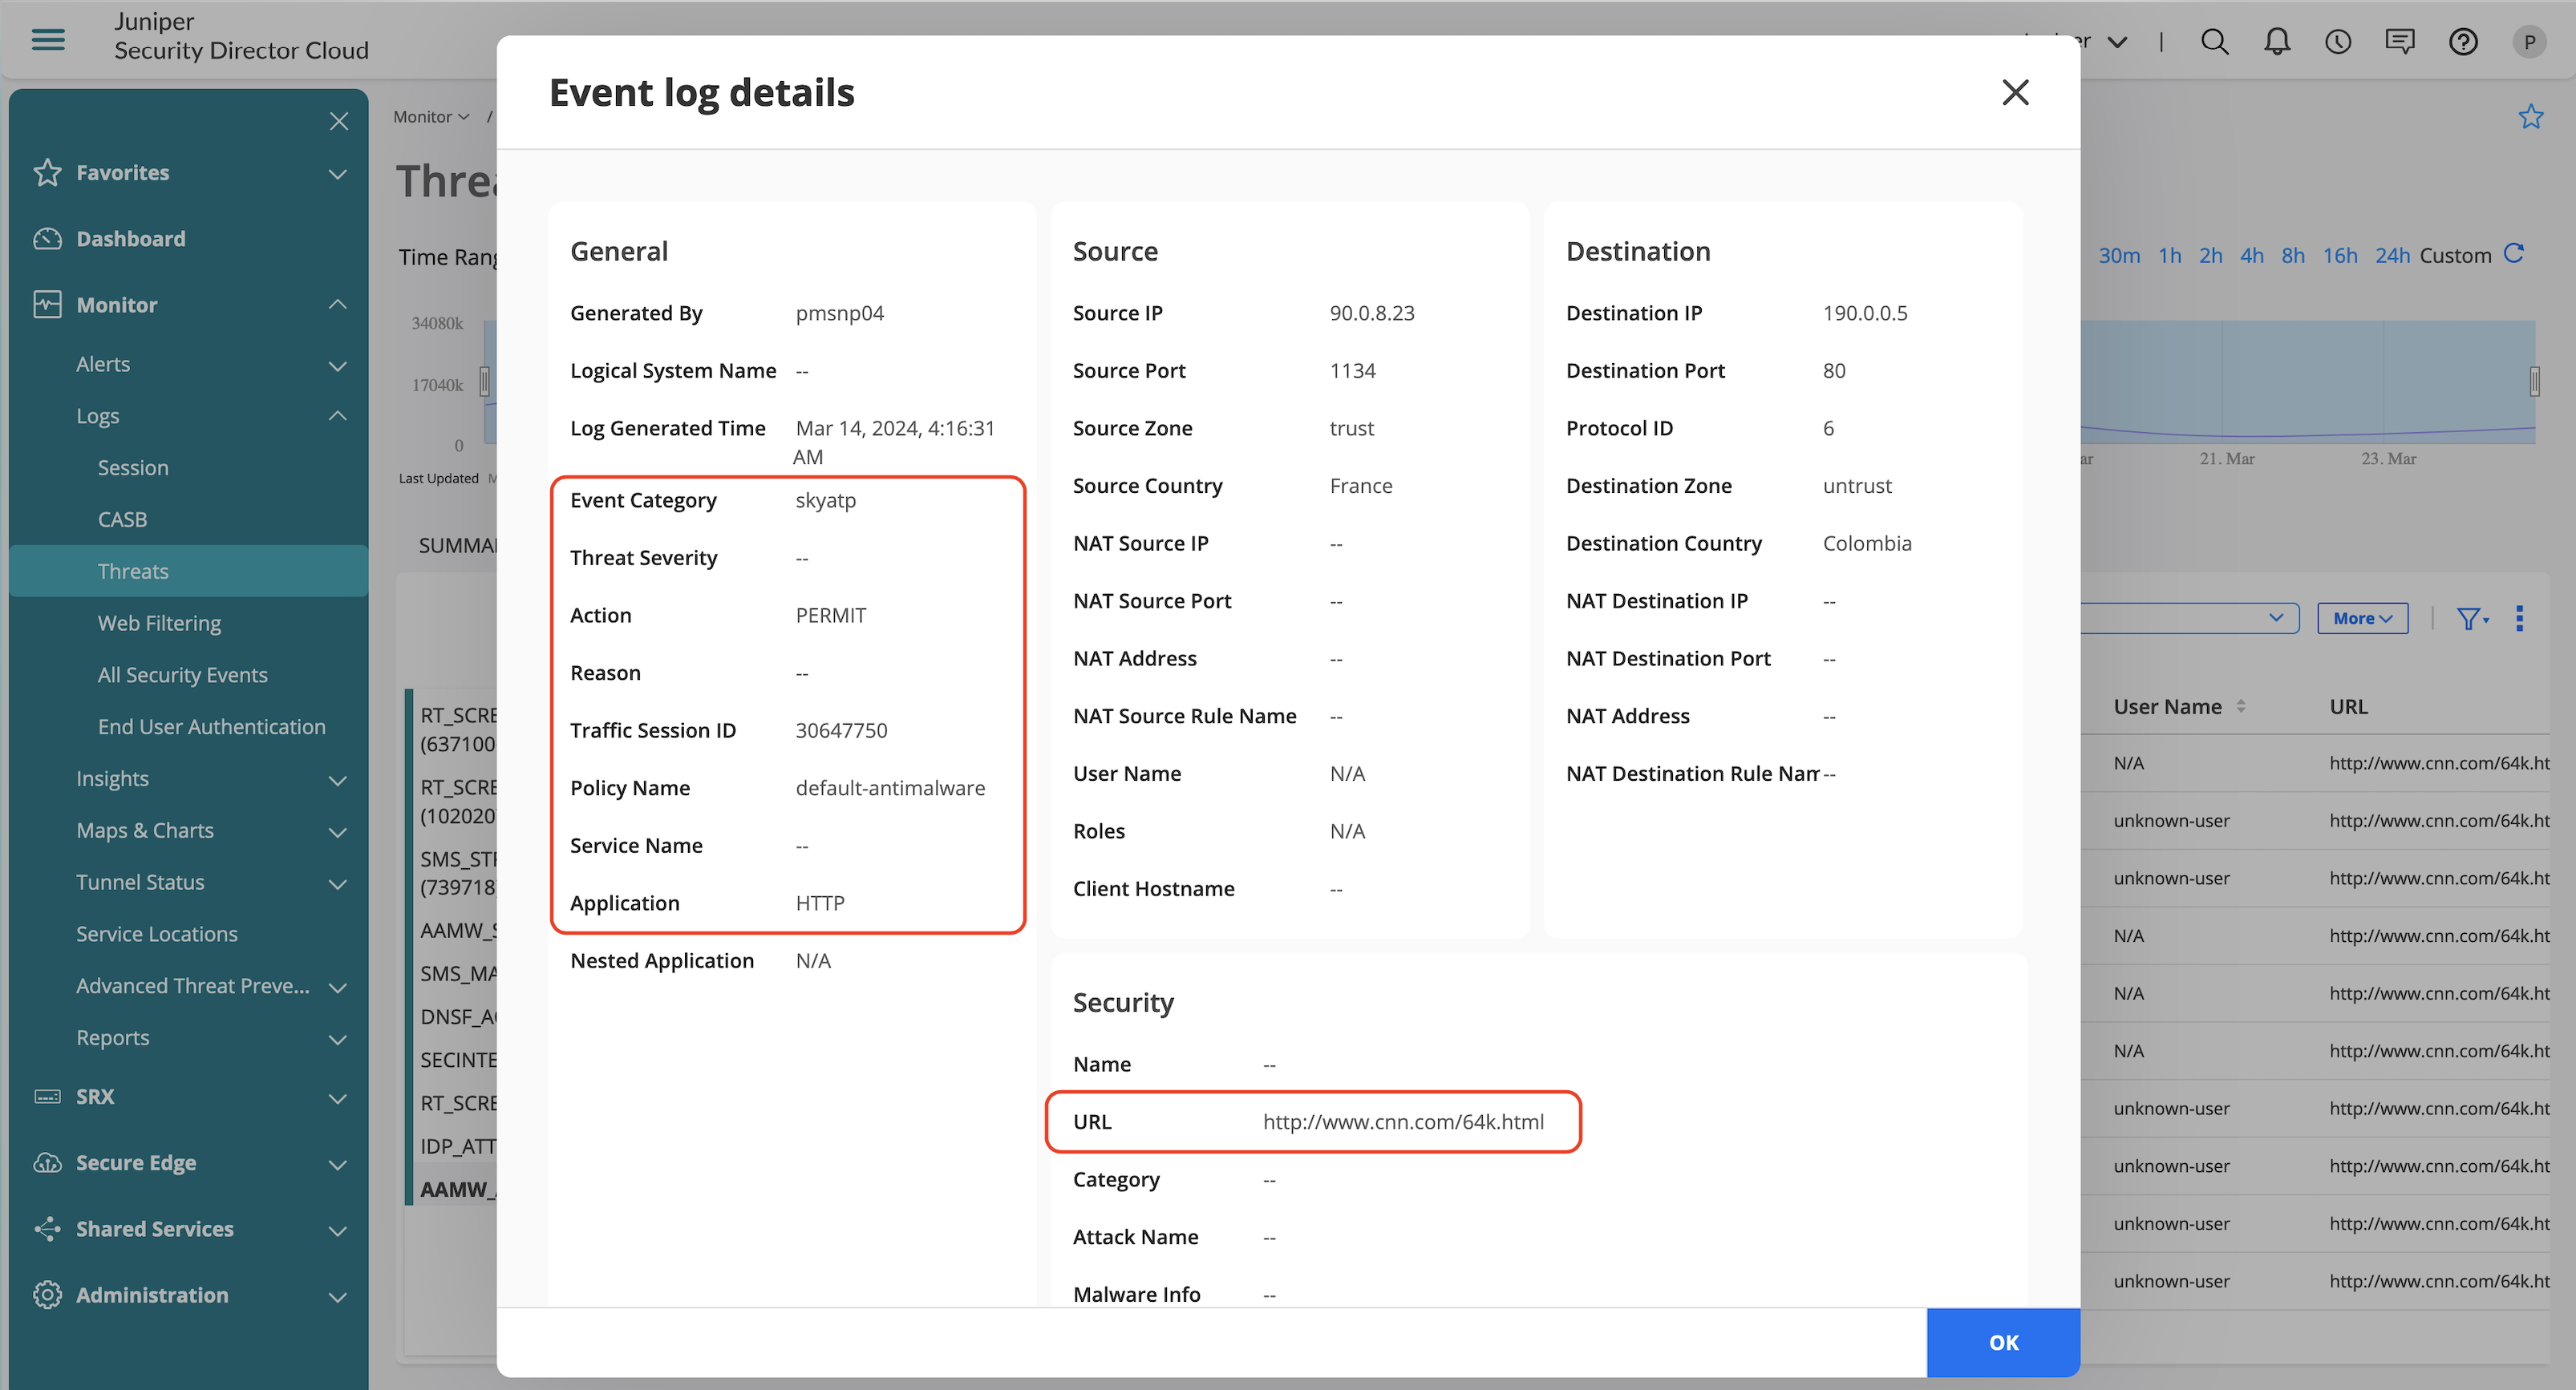The image size is (2576, 1390).
Task: Set time range to 24h
Action: click(x=2392, y=256)
